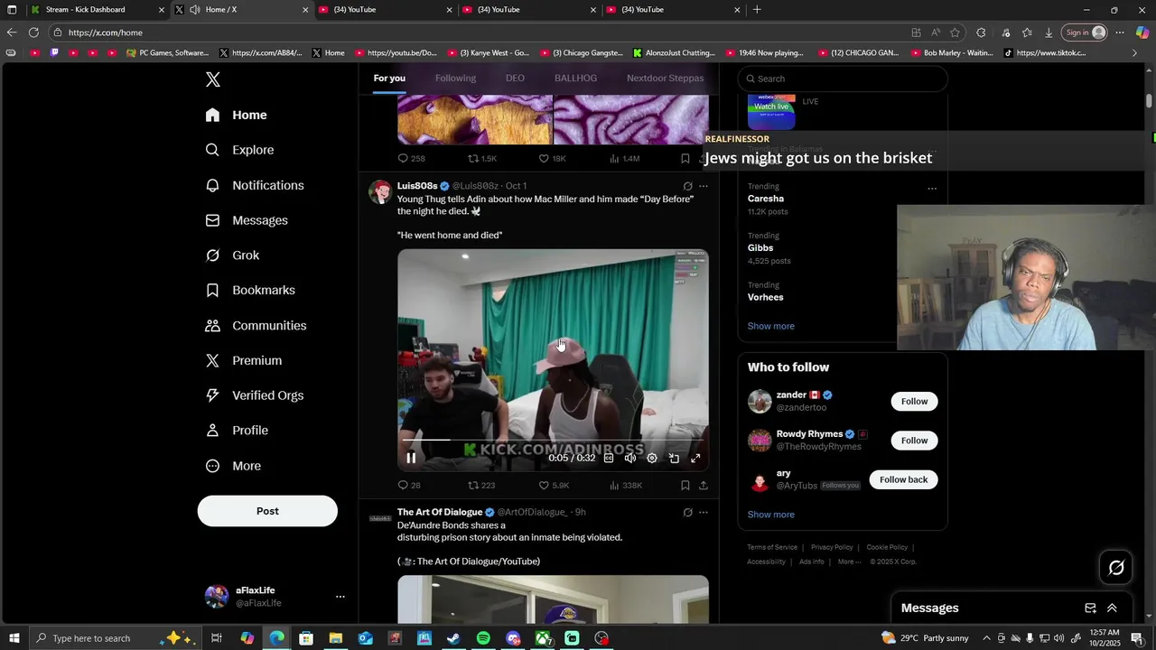Image resolution: width=1156 pixels, height=650 pixels.
Task: Open more options on Art Of Dialogue post
Action: (704, 512)
